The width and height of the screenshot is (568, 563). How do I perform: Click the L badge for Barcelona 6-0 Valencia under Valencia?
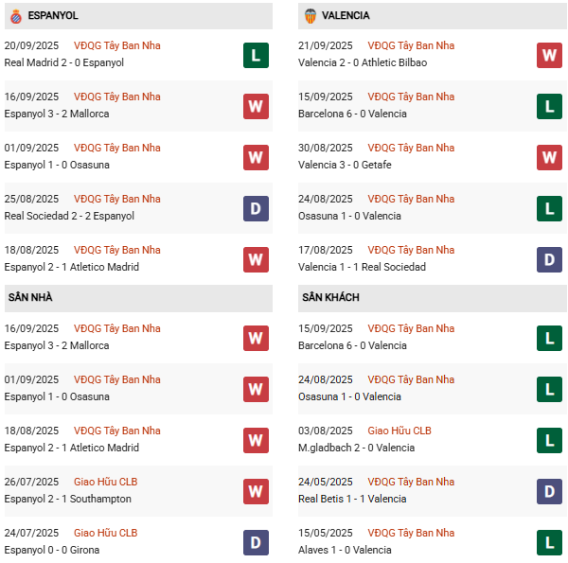pos(550,106)
